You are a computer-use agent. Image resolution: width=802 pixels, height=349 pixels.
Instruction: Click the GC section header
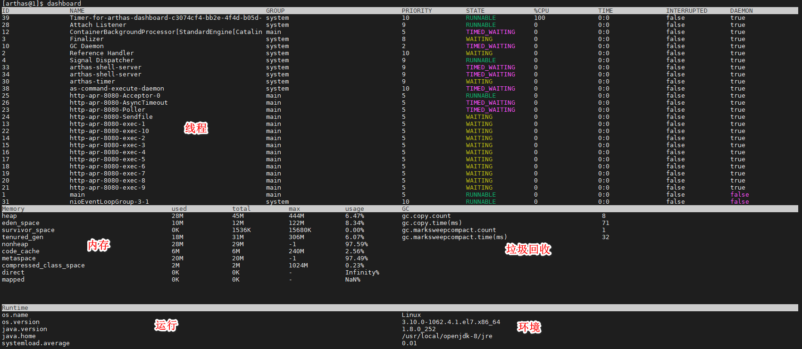click(406, 209)
